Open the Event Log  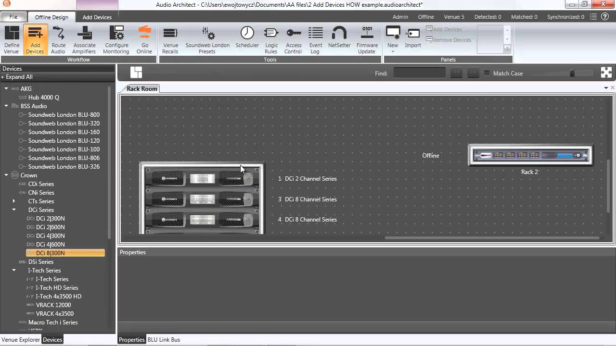point(316,39)
